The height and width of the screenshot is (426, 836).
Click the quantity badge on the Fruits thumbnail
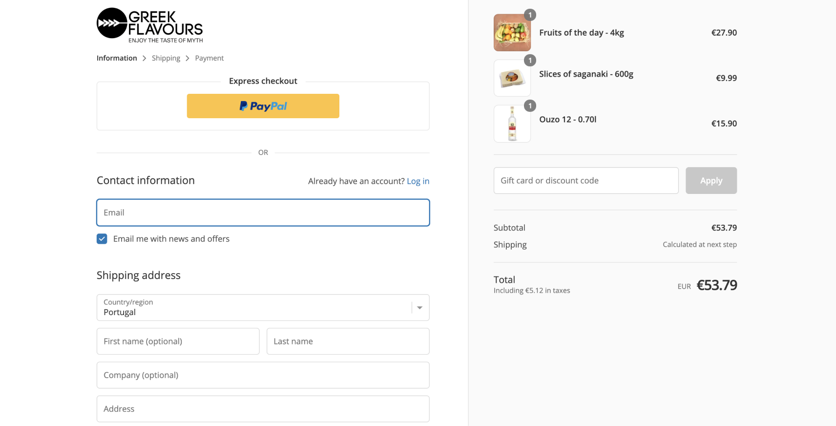pyautogui.click(x=530, y=15)
